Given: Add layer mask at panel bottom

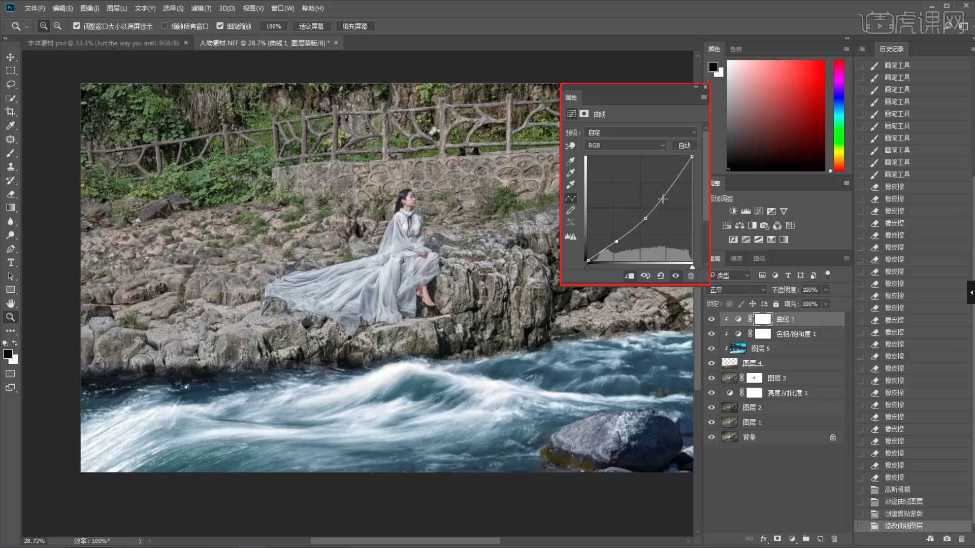Looking at the screenshot, I should [x=777, y=539].
